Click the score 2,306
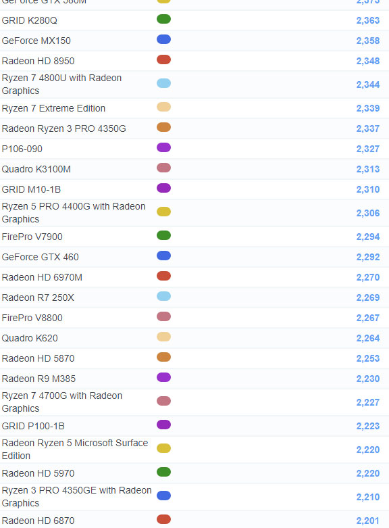Screen dimensions: 389x528 coord(368,213)
